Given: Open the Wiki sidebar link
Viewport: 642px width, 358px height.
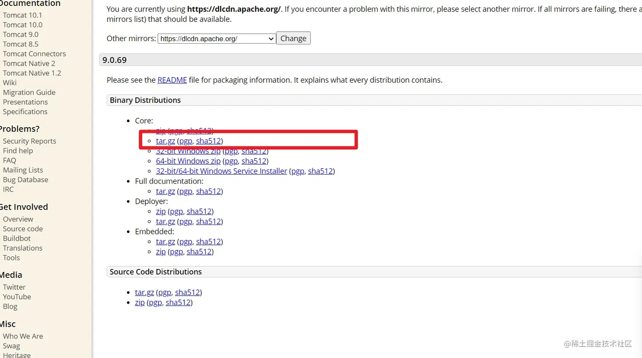Looking at the screenshot, I should (x=10, y=83).
